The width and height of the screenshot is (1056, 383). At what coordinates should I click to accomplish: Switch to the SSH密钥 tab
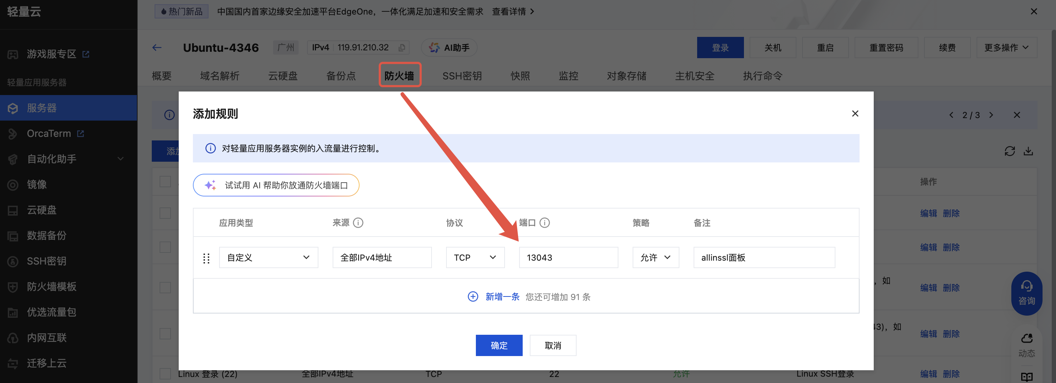(462, 76)
